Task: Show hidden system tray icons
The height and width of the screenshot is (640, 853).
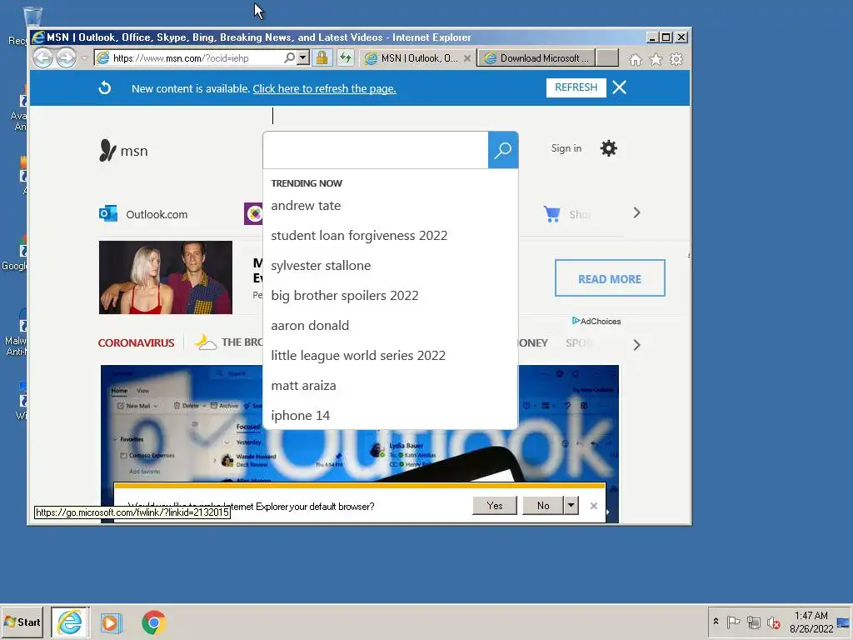Action: 716,622
